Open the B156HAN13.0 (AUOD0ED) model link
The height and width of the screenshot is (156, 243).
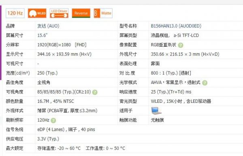coord(176,26)
